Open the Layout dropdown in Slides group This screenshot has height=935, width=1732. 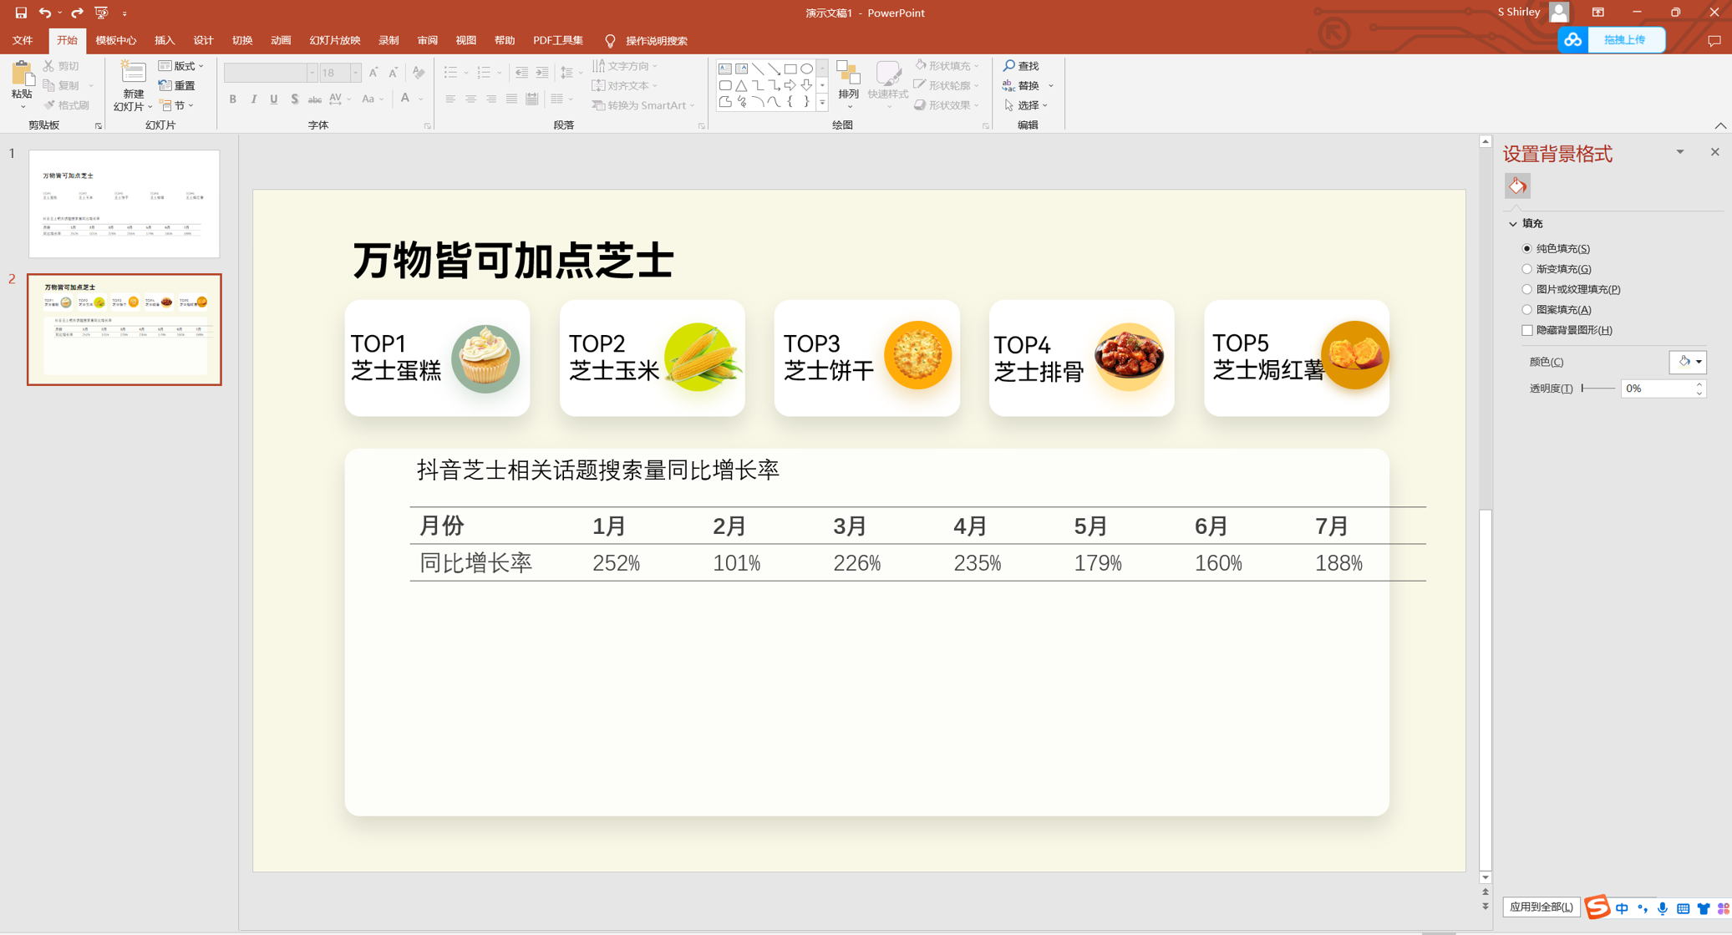pyautogui.click(x=181, y=65)
